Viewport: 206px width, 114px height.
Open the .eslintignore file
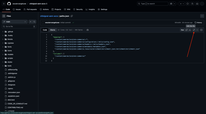[x=12, y=73]
